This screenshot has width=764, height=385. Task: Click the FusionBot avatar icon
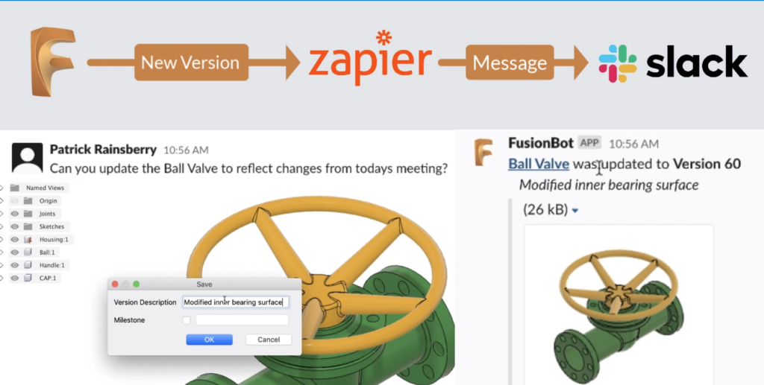(x=483, y=152)
